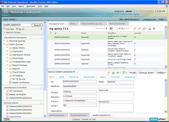Open Change State dropdown

pos(147,73)
